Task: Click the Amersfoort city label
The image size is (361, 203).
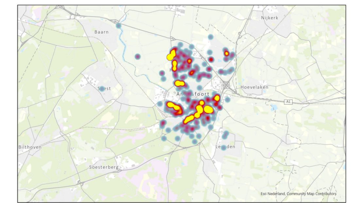Action: pos(193,94)
